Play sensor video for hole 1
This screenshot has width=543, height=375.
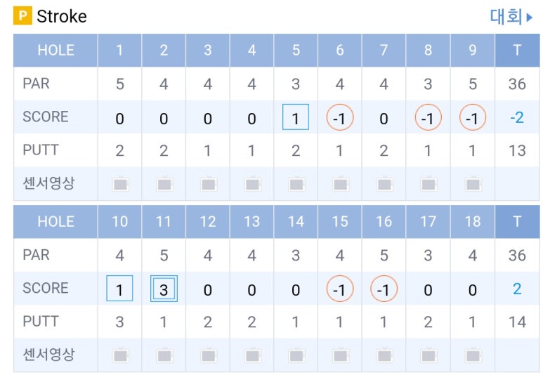pos(120,184)
